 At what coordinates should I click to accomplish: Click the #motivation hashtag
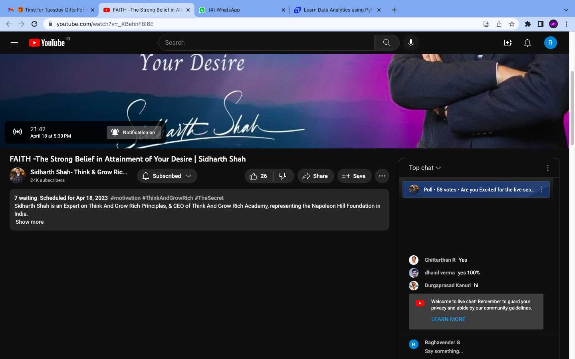pyautogui.click(x=125, y=198)
